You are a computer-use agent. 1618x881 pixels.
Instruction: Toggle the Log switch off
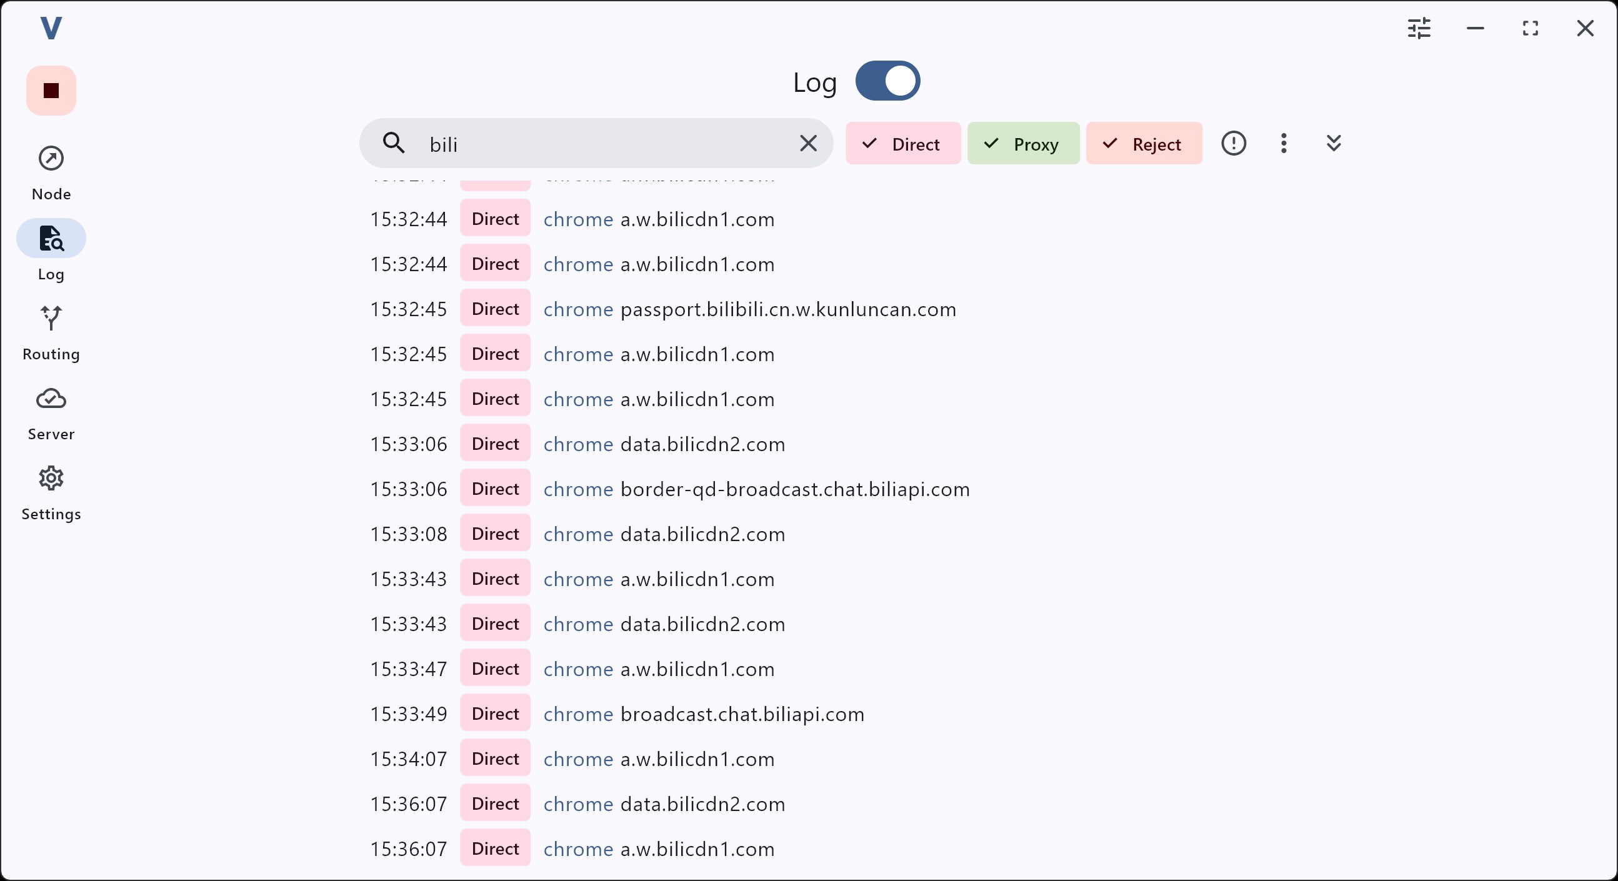click(887, 81)
